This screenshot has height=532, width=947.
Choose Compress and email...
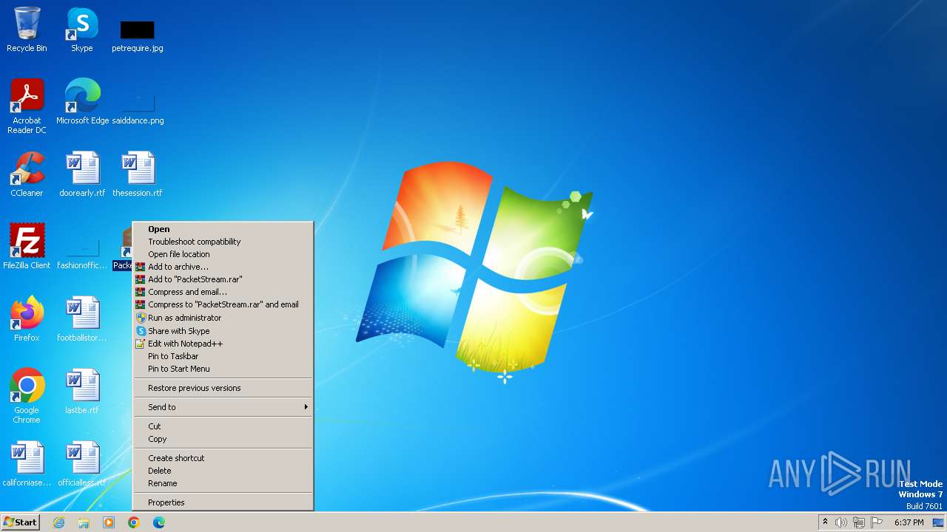(x=223, y=292)
